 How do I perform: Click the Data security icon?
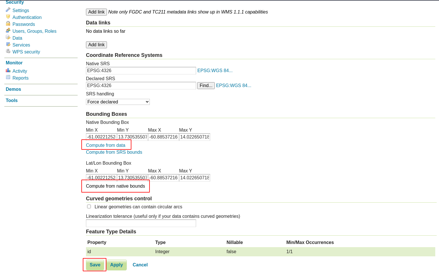click(8, 37)
